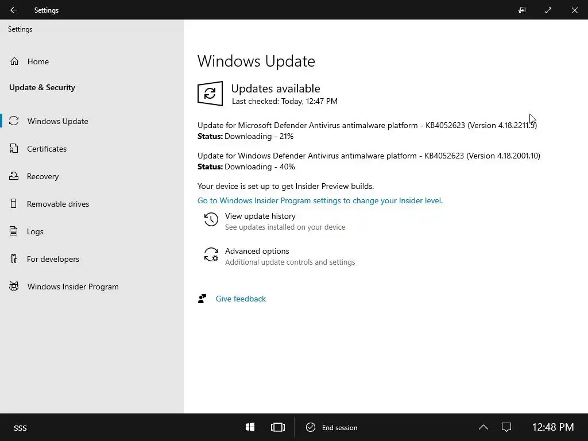Click the SSS label on the taskbar
588x441 pixels.
pyautogui.click(x=20, y=428)
